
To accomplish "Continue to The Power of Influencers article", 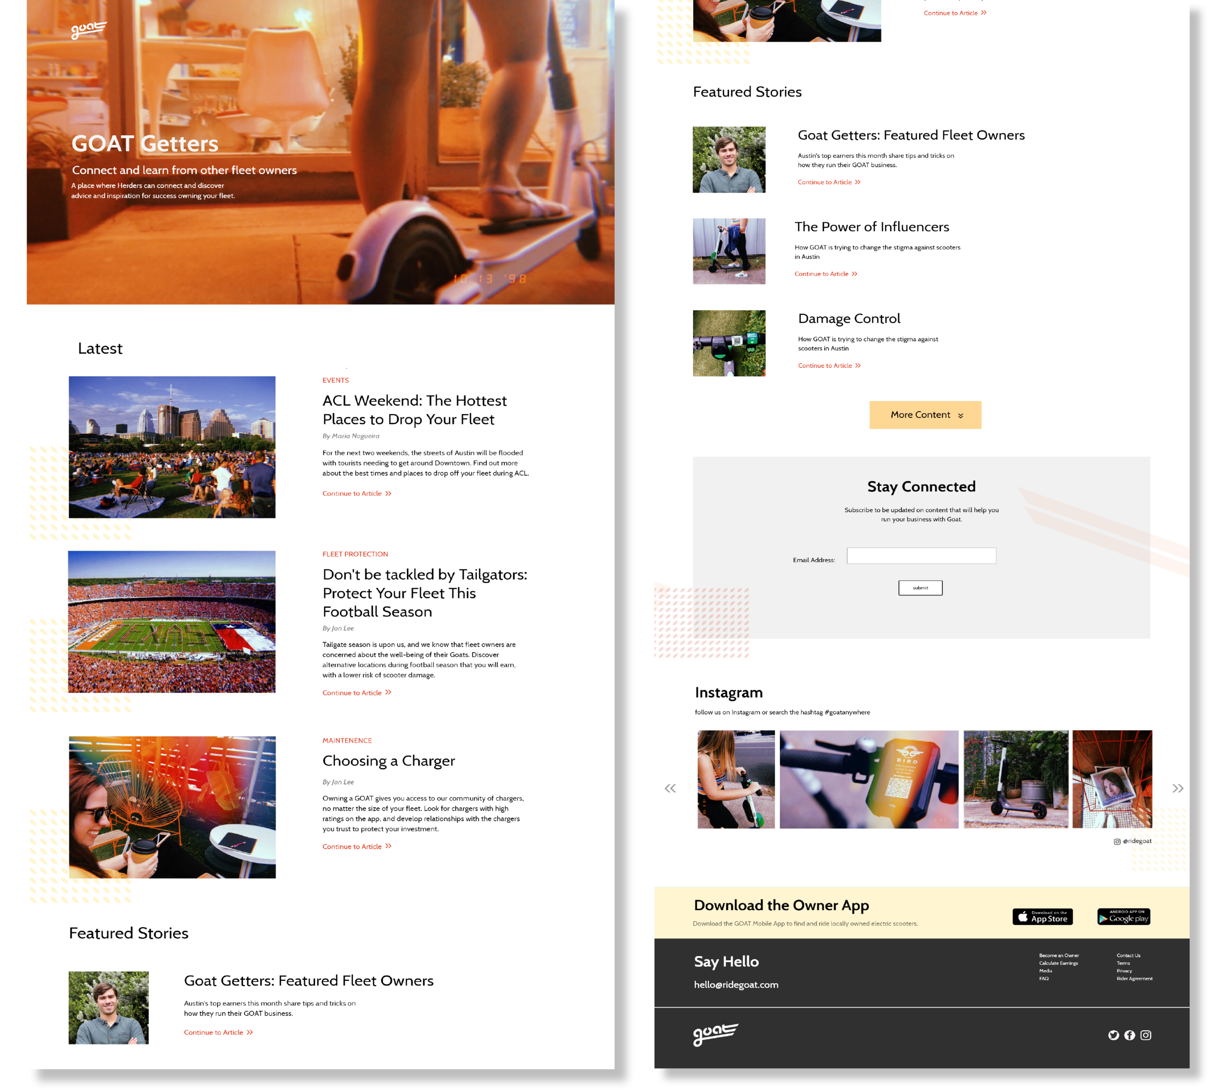I will pyautogui.click(x=825, y=274).
